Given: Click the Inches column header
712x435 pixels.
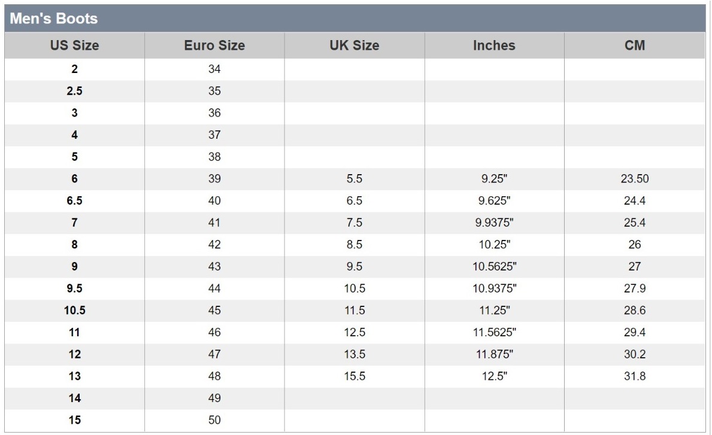Looking at the screenshot, I should click(x=494, y=45).
